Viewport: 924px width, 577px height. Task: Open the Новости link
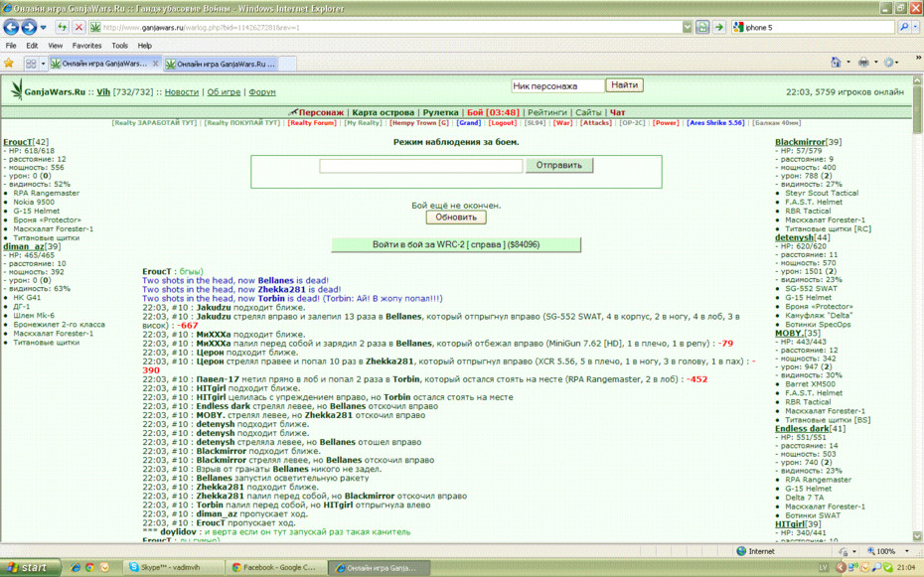(182, 91)
